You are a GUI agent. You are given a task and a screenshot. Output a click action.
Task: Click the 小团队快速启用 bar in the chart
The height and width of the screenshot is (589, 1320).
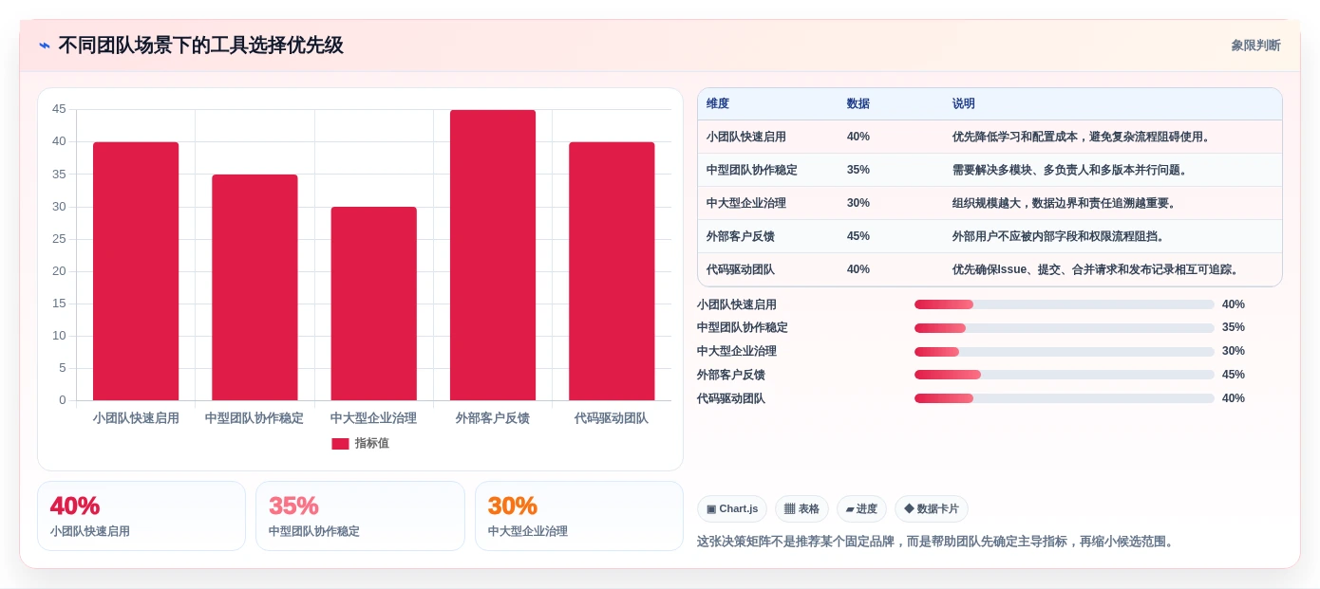pyautogui.click(x=136, y=271)
